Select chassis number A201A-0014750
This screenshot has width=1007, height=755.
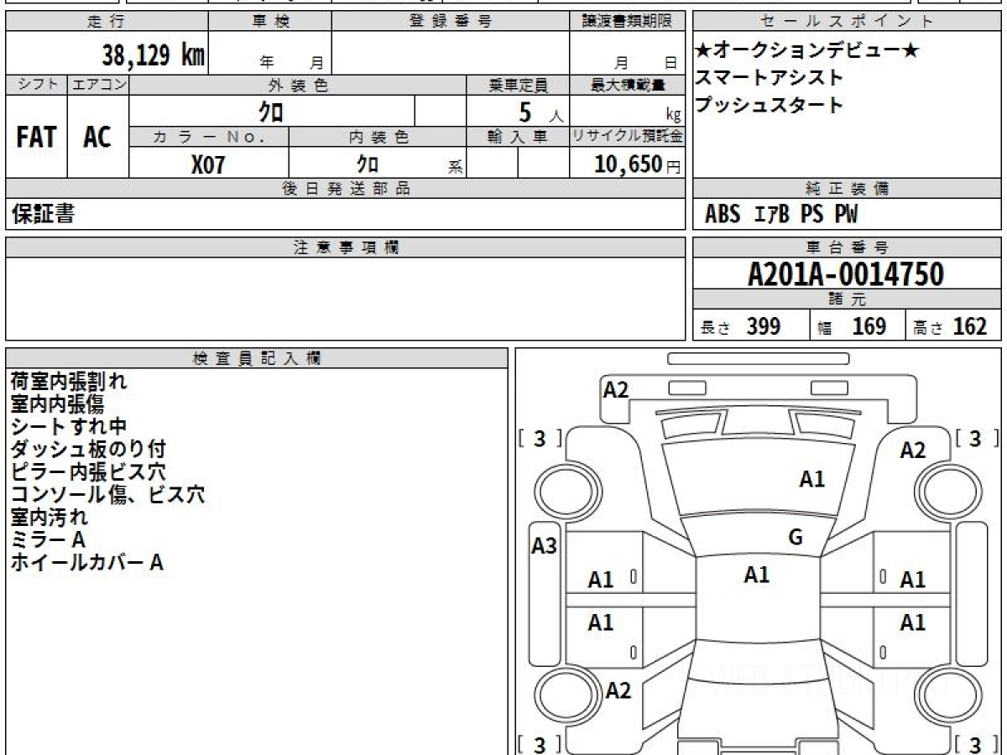click(x=846, y=273)
